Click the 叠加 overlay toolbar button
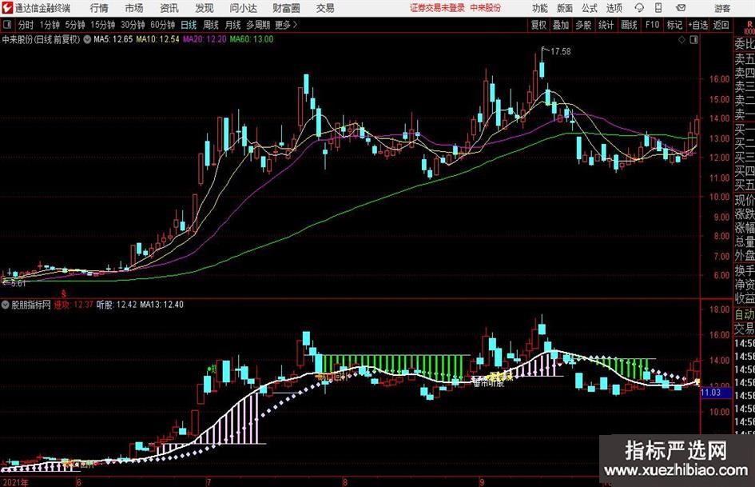Screen dimensions: 755x487 (x=561, y=25)
